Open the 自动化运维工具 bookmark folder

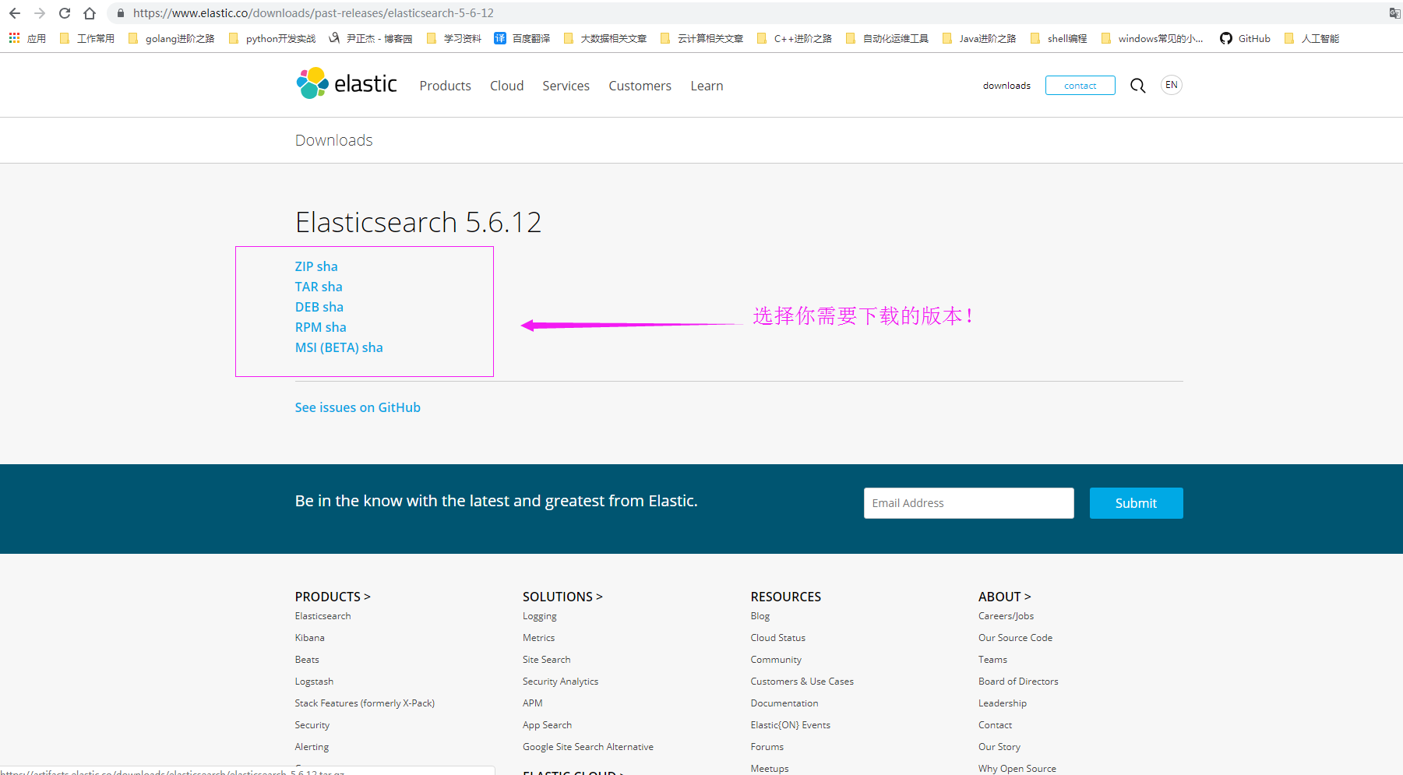pos(887,38)
